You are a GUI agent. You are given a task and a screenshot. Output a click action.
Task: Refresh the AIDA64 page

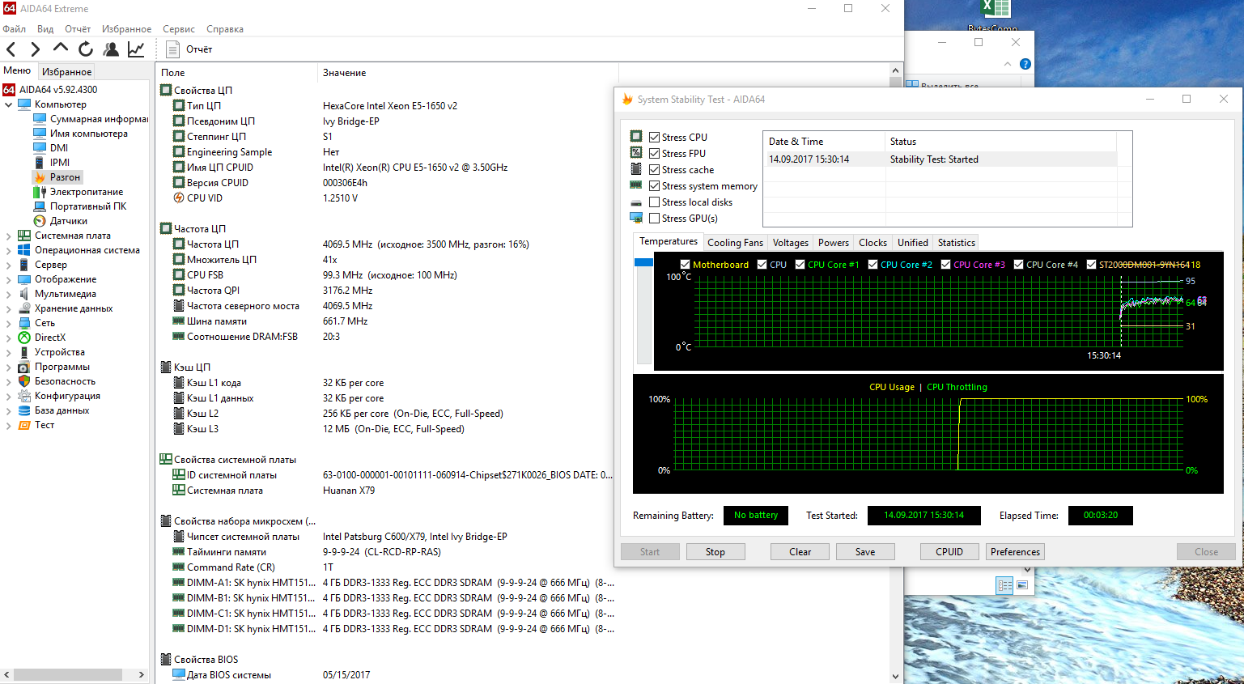coord(86,49)
